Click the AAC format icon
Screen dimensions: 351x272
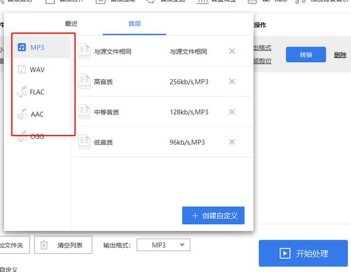point(22,114)
